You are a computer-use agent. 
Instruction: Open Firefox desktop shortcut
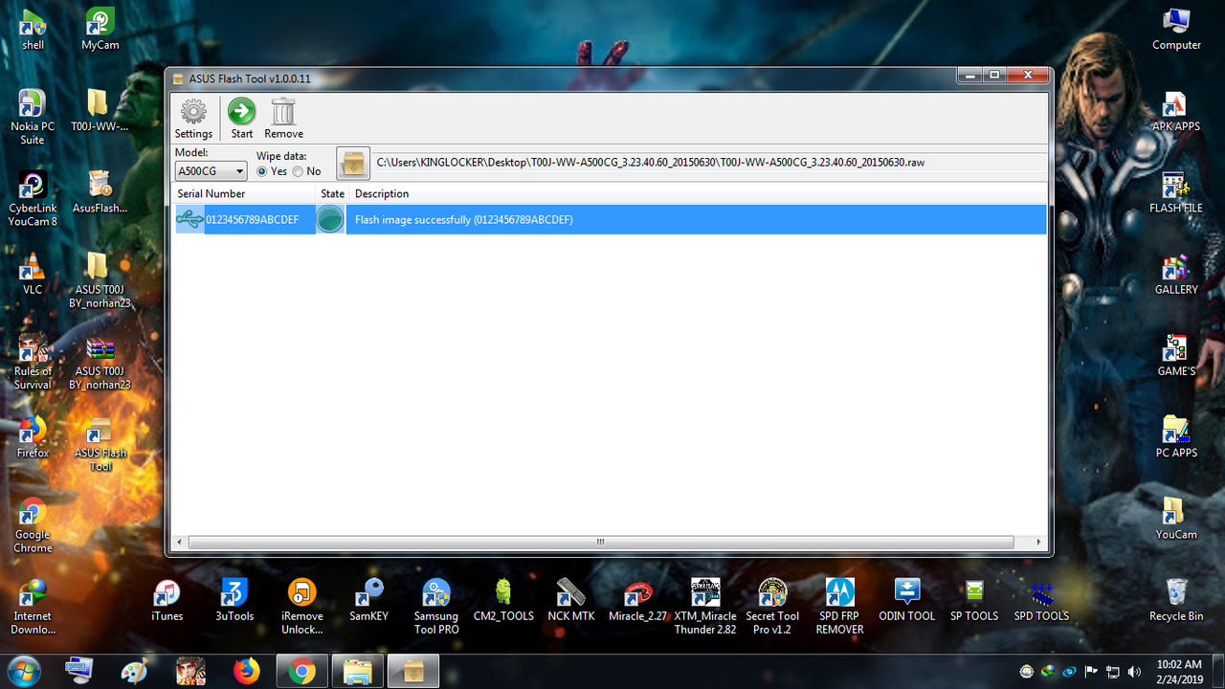(x=33, y=437)
